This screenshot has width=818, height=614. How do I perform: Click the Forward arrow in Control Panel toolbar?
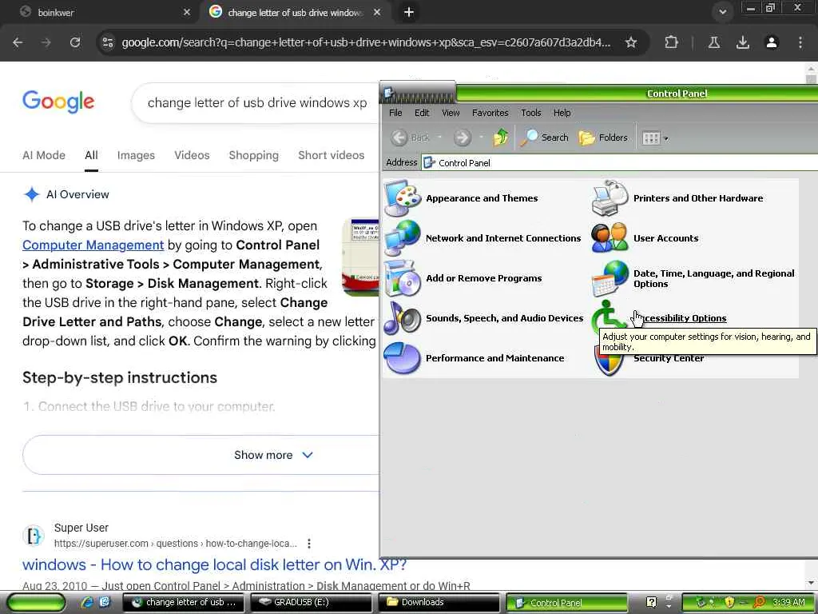coord(463,138)
